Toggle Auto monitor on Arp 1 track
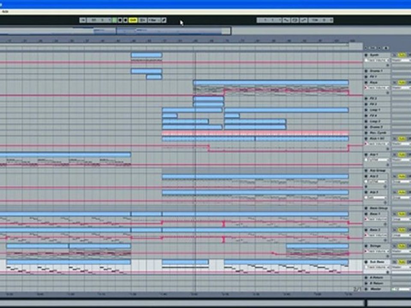The height and width of the screenshot is (308, 411). pyautogui.click(x=402, y=155)
